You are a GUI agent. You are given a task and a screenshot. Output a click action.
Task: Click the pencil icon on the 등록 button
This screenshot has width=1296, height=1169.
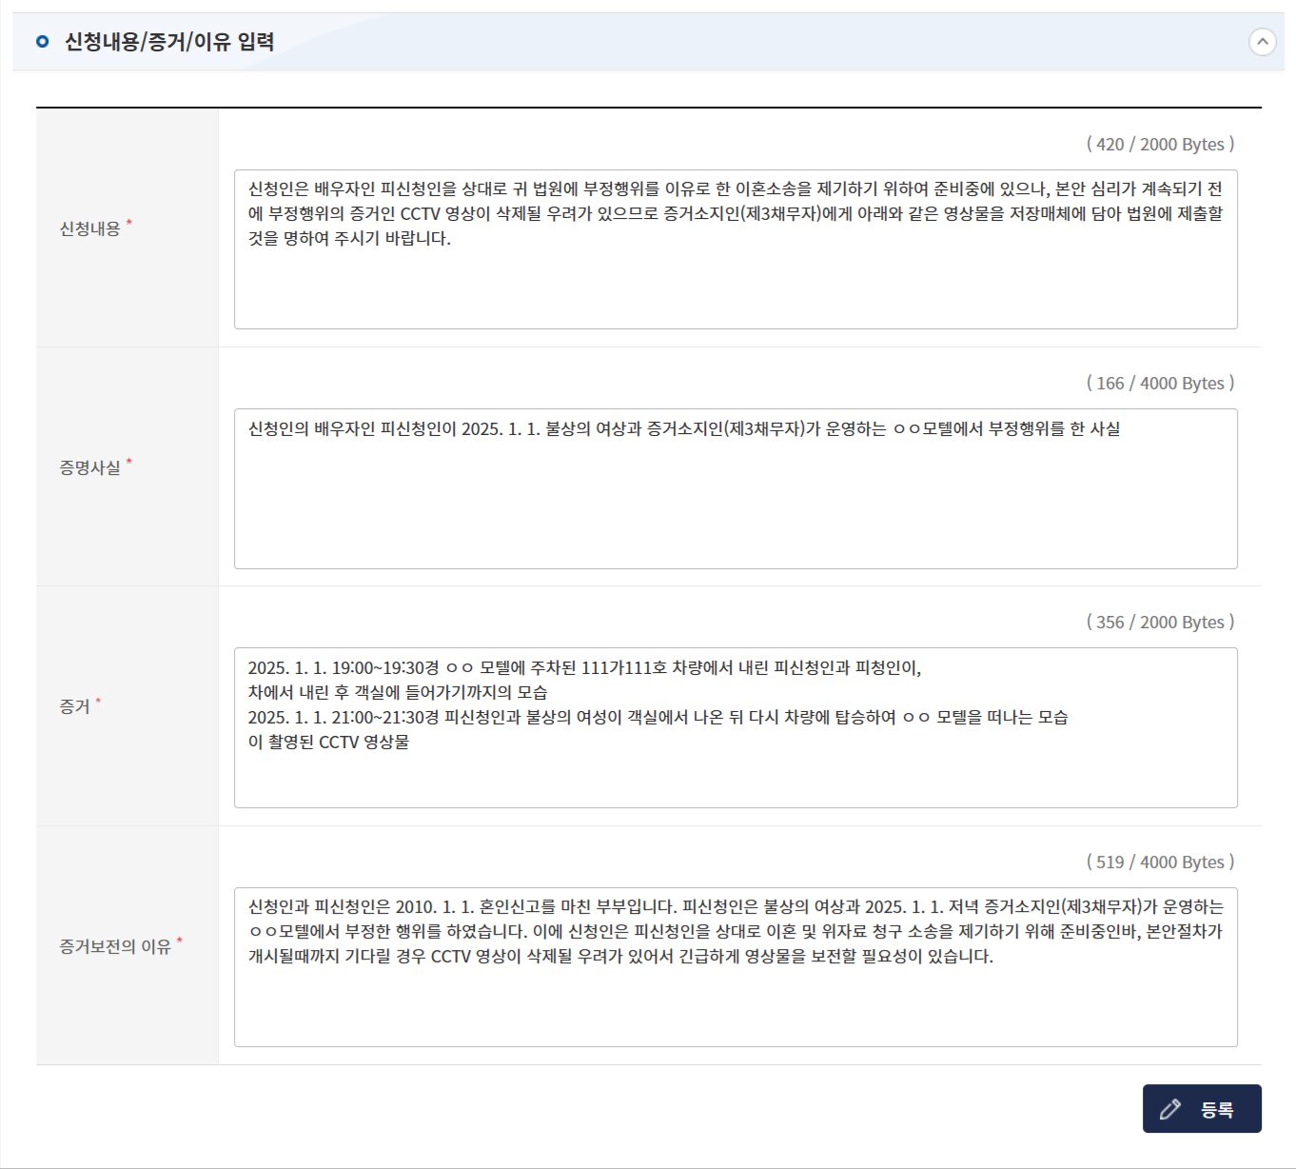pyautogui.click(x=1169, y=1108)
